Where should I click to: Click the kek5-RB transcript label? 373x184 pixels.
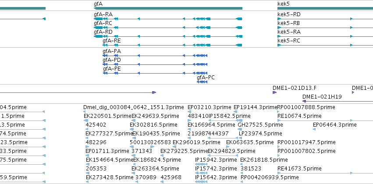click(x=288, y=23)
